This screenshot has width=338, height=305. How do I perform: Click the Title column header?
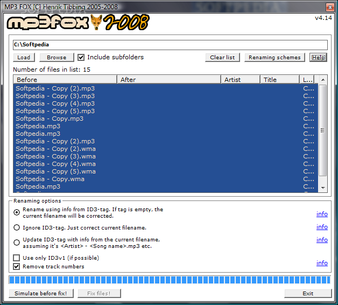(x=280, y=80)
